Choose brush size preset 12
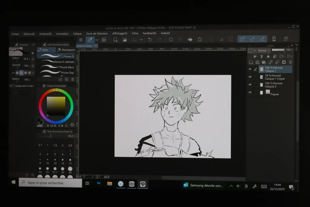The image size is (310, 207). click(55, 162)
